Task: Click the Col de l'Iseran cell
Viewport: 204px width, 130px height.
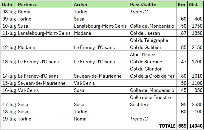Action: pyautogui.click(x=153, y=33)
